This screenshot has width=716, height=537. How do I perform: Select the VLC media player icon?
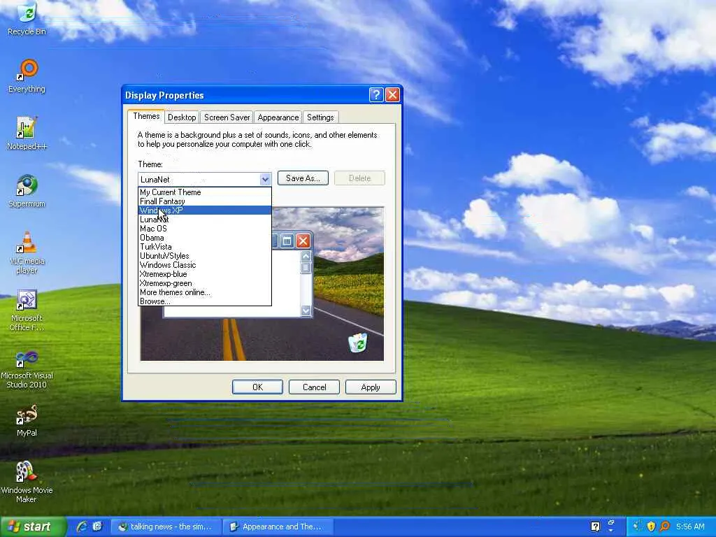27,252
